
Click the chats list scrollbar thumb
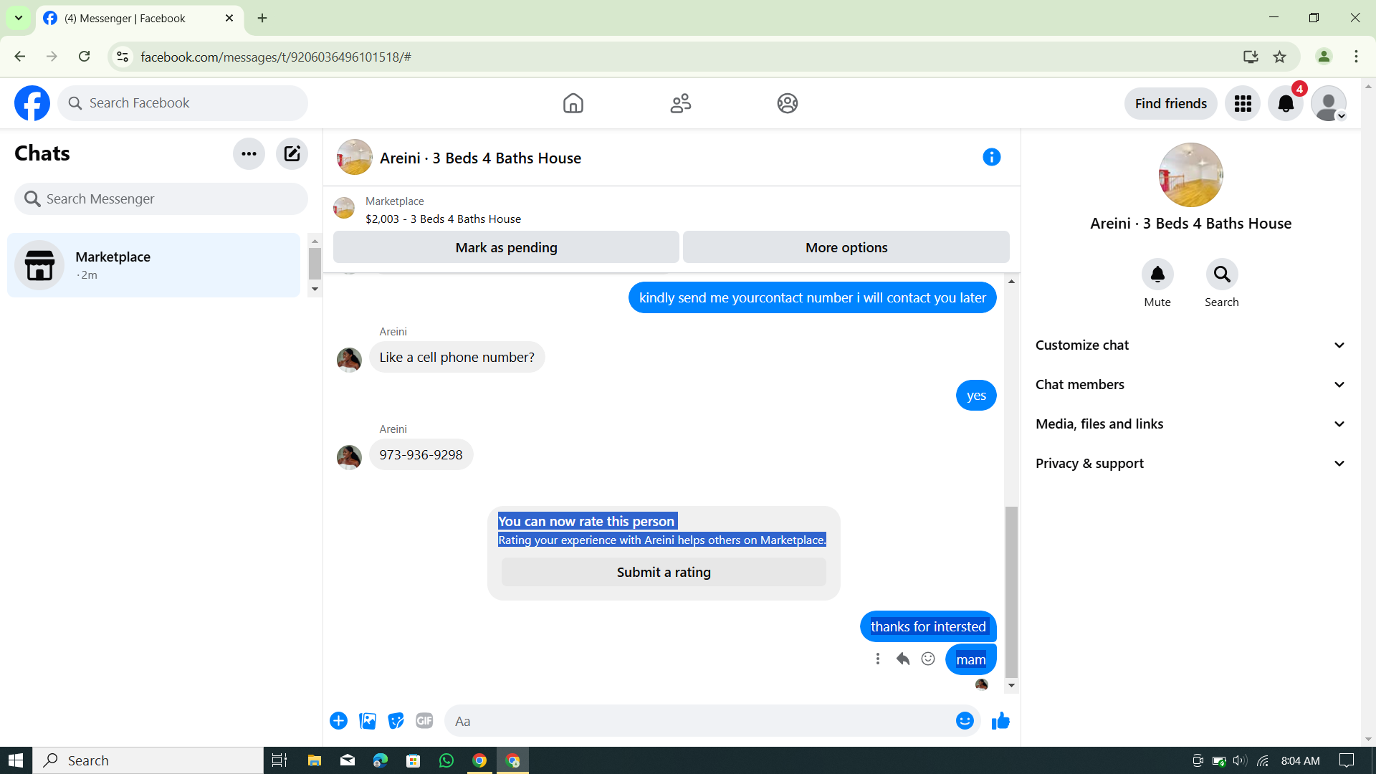pyautogui.click(x=315, y=263)
